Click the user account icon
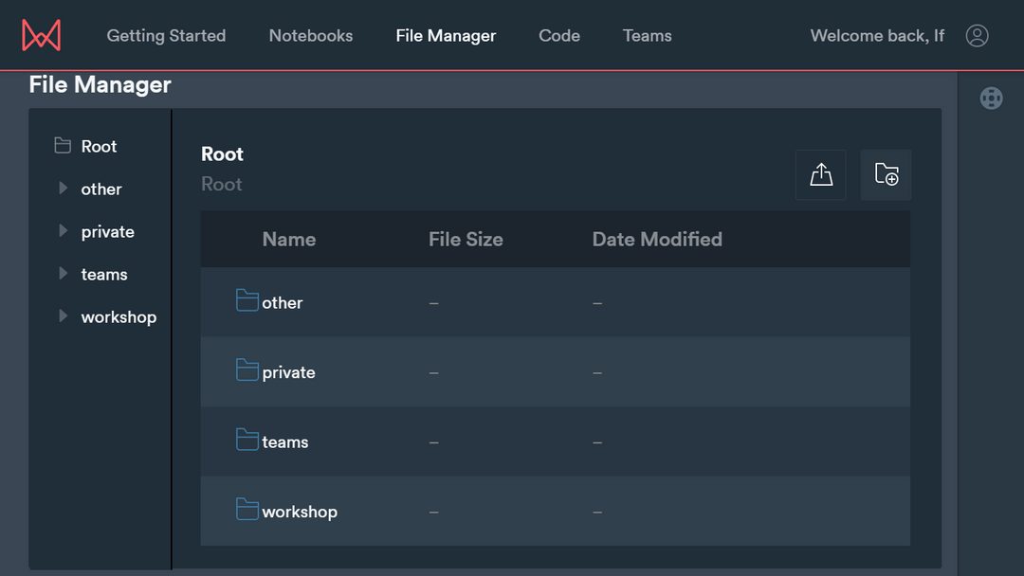Viewport: 1024px width, 576px height. [x=978, y=35]
